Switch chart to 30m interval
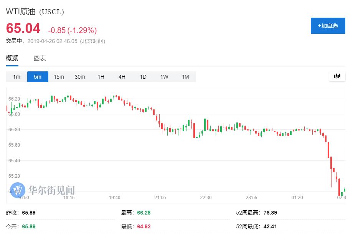This screenshot has height=241, width=353. pos(80,77)
